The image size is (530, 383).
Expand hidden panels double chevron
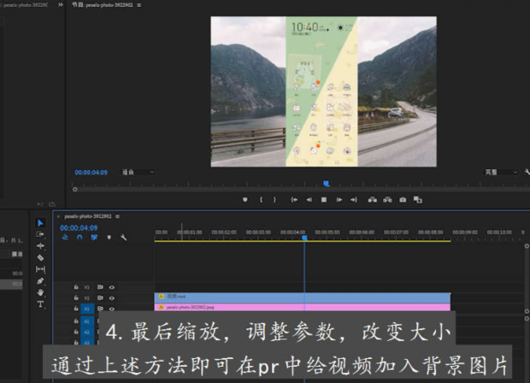click(61, 5)
